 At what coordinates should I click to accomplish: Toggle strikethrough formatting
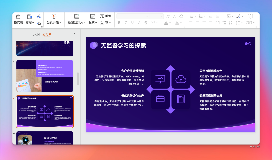click(139, 23)
